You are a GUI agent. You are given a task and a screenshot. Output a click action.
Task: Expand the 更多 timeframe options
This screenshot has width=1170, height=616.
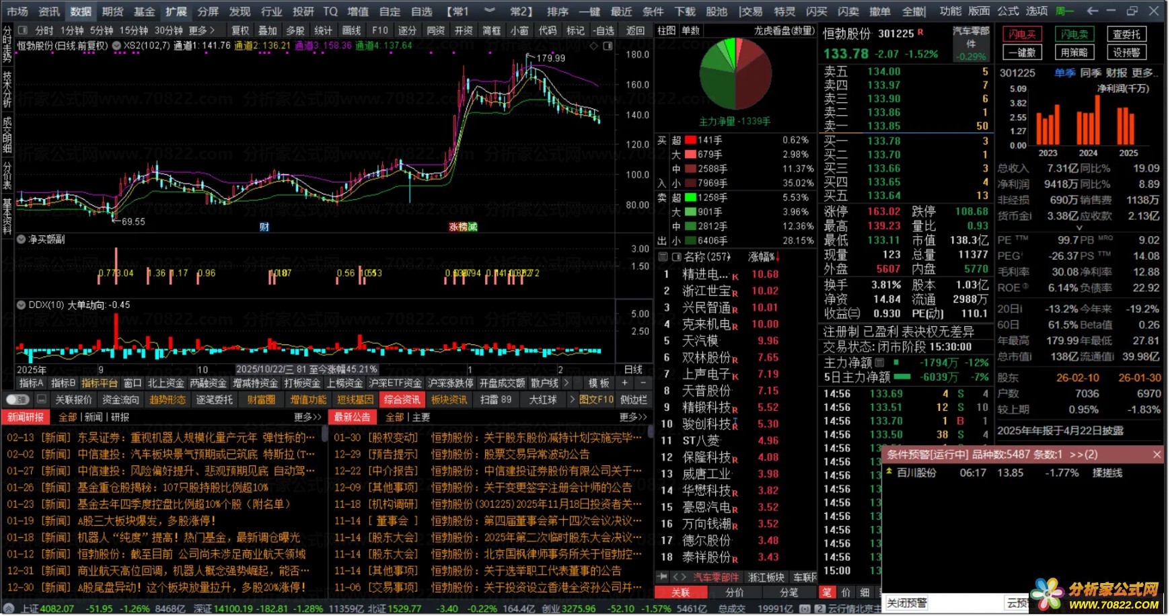tap(201, 30)
